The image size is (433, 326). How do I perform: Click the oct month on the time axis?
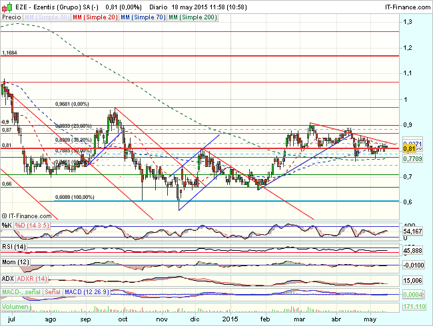[123, 319]
